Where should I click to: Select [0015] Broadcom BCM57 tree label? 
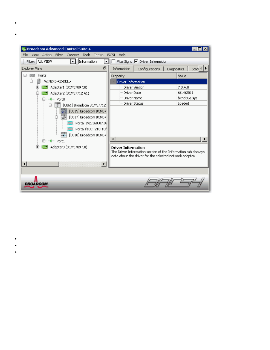87,111
